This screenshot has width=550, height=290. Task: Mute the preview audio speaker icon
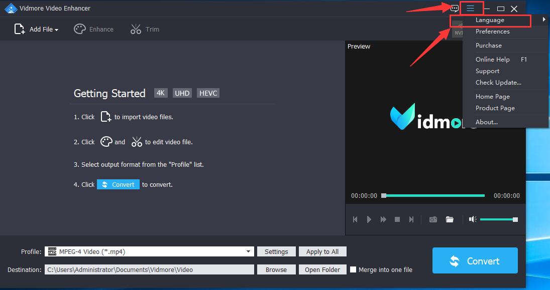[473, 219]
